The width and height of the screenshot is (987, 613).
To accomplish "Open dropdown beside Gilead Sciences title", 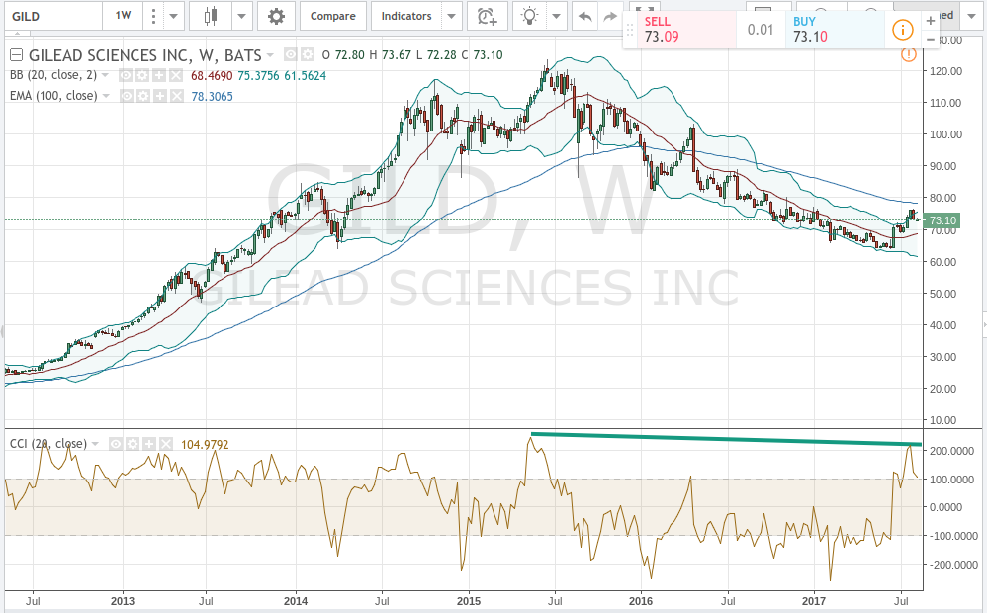I will 270,55.
